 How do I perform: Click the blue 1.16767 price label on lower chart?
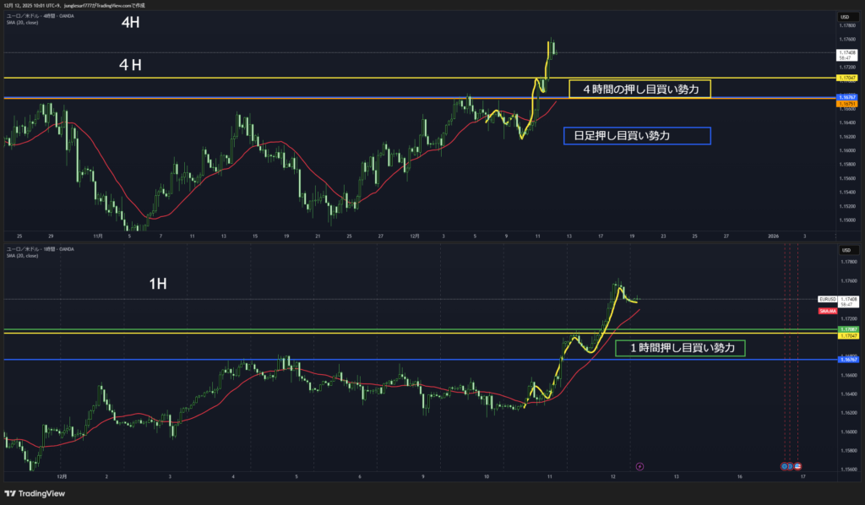click(x=846, y=360)
